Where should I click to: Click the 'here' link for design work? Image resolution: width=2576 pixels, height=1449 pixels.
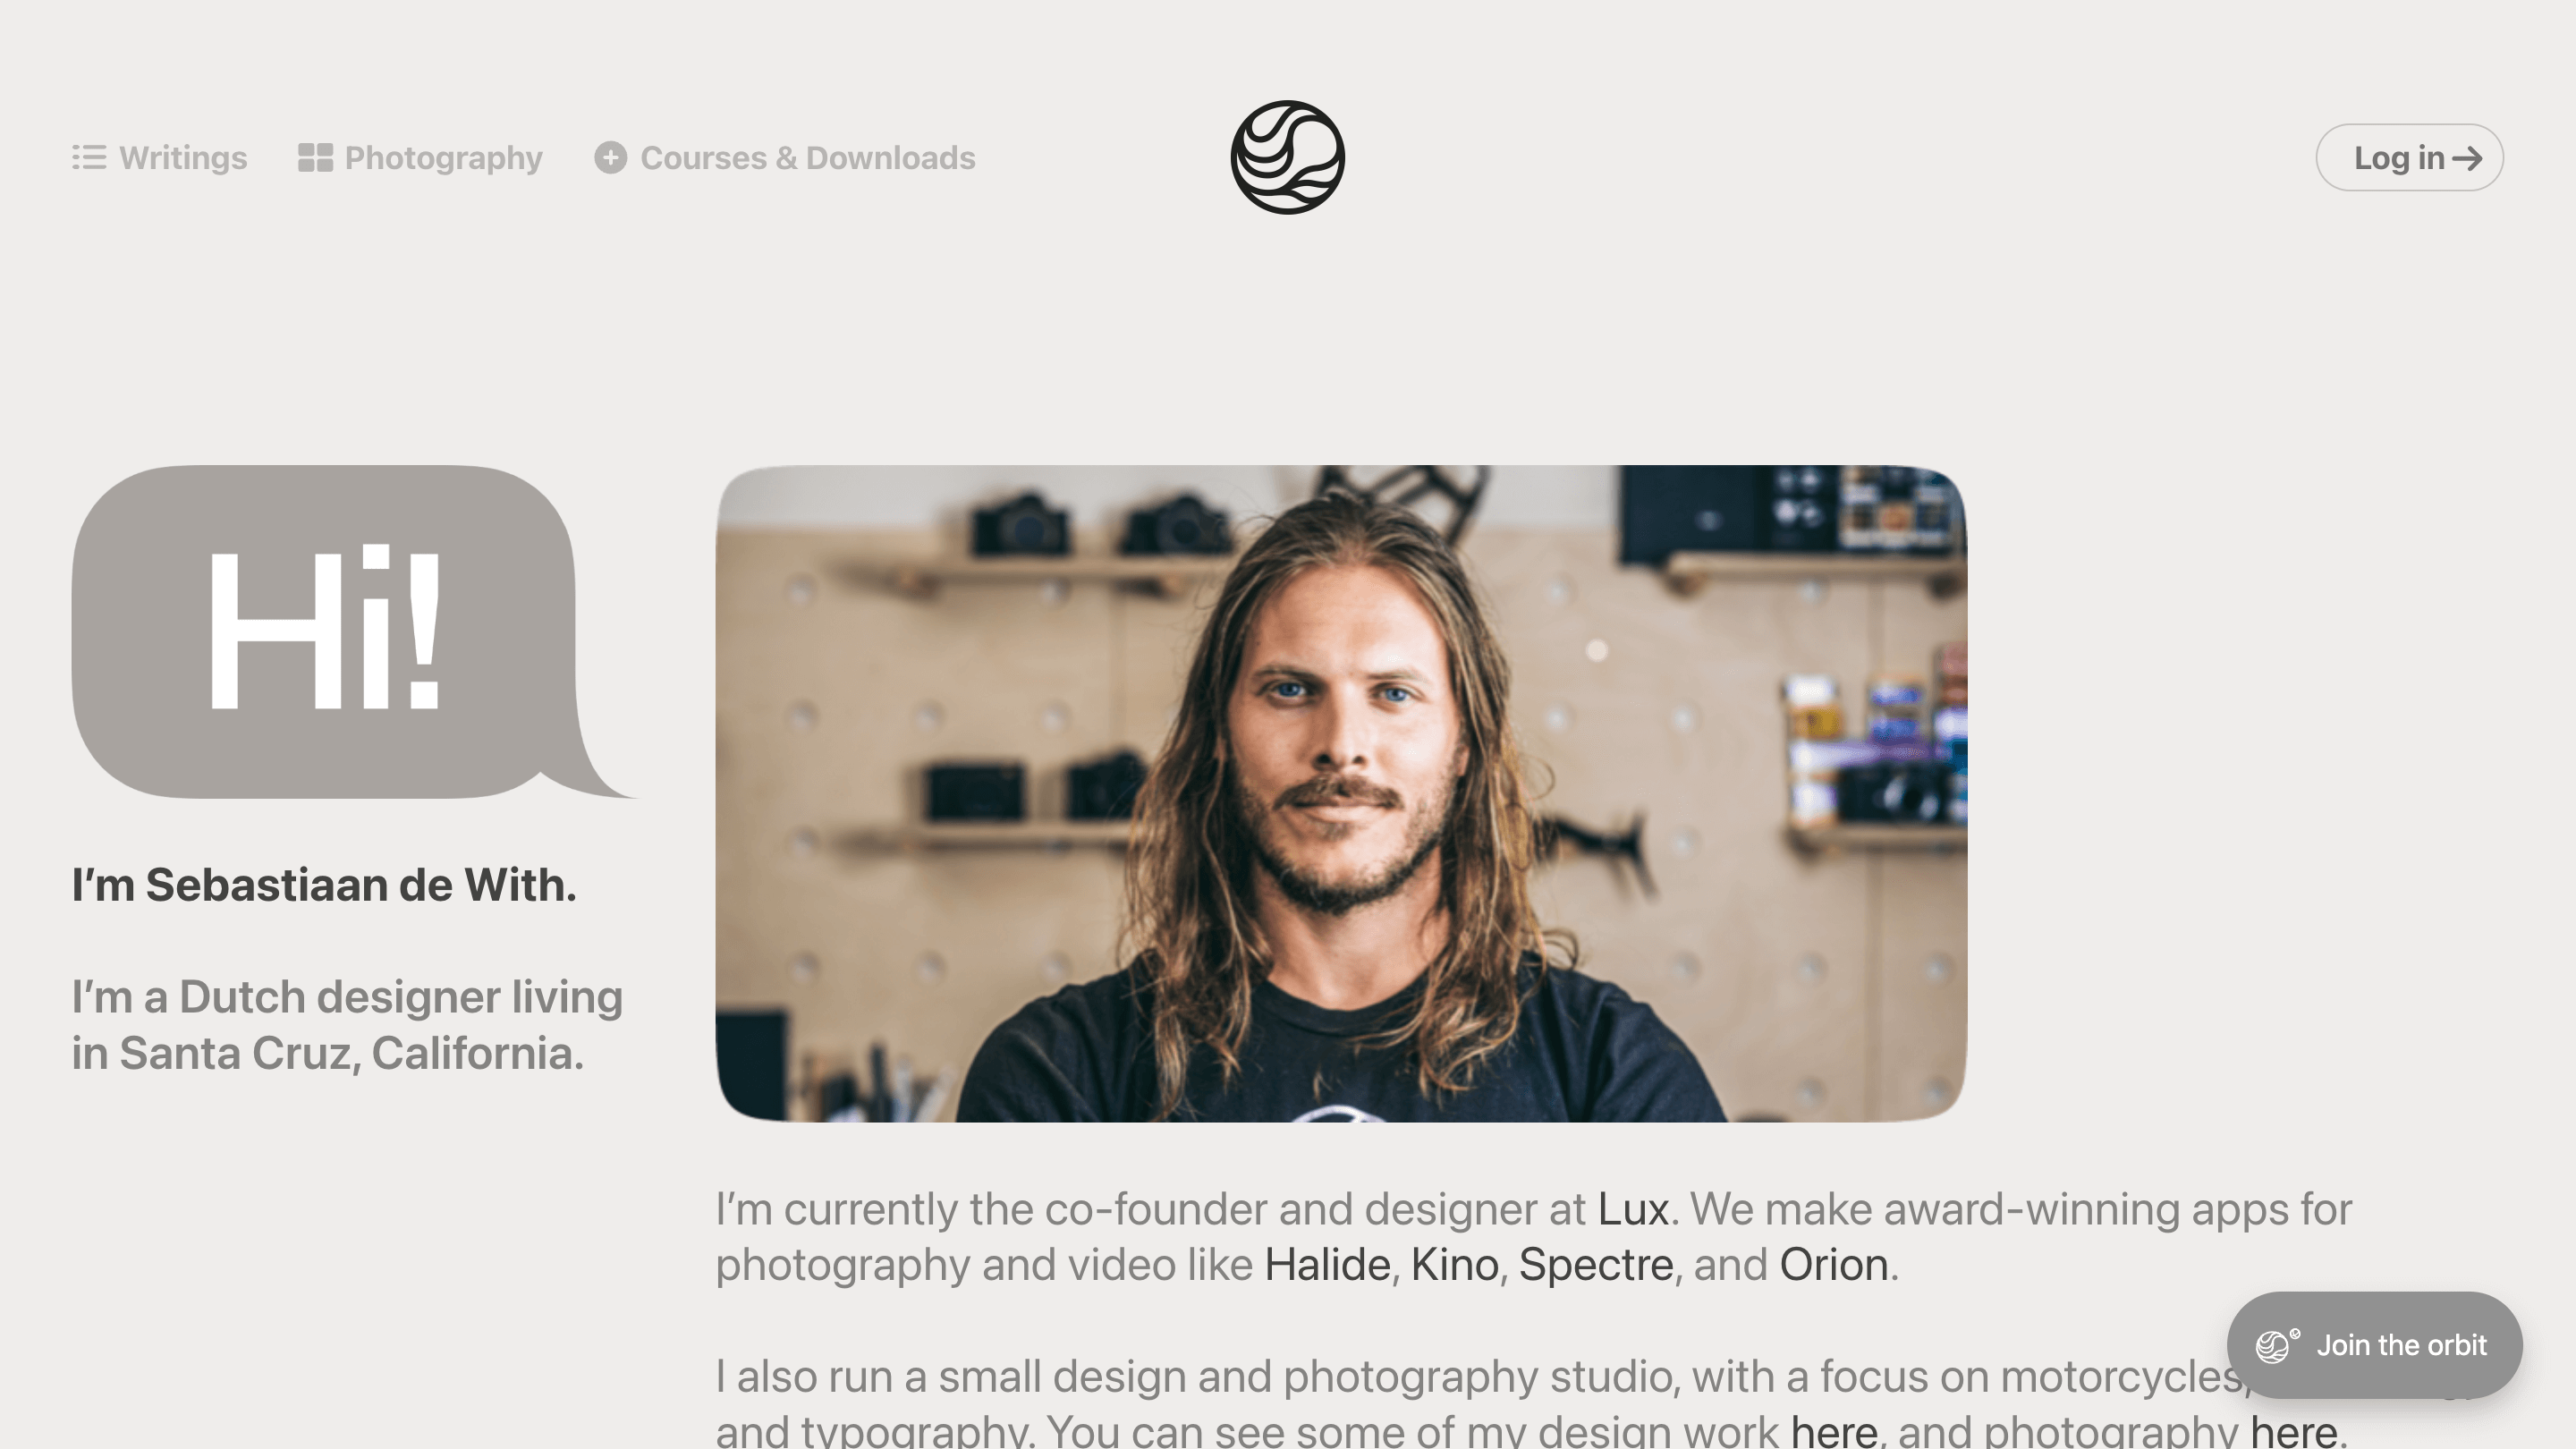click(1834, 1430)
